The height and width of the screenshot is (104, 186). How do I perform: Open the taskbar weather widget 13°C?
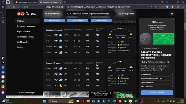(7, 101)
